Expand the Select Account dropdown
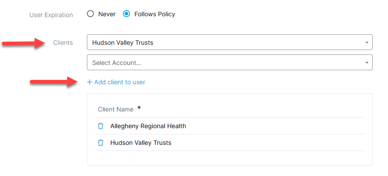Image resolution: width=388 pixels, height=176 pixels. coord(230,62)
